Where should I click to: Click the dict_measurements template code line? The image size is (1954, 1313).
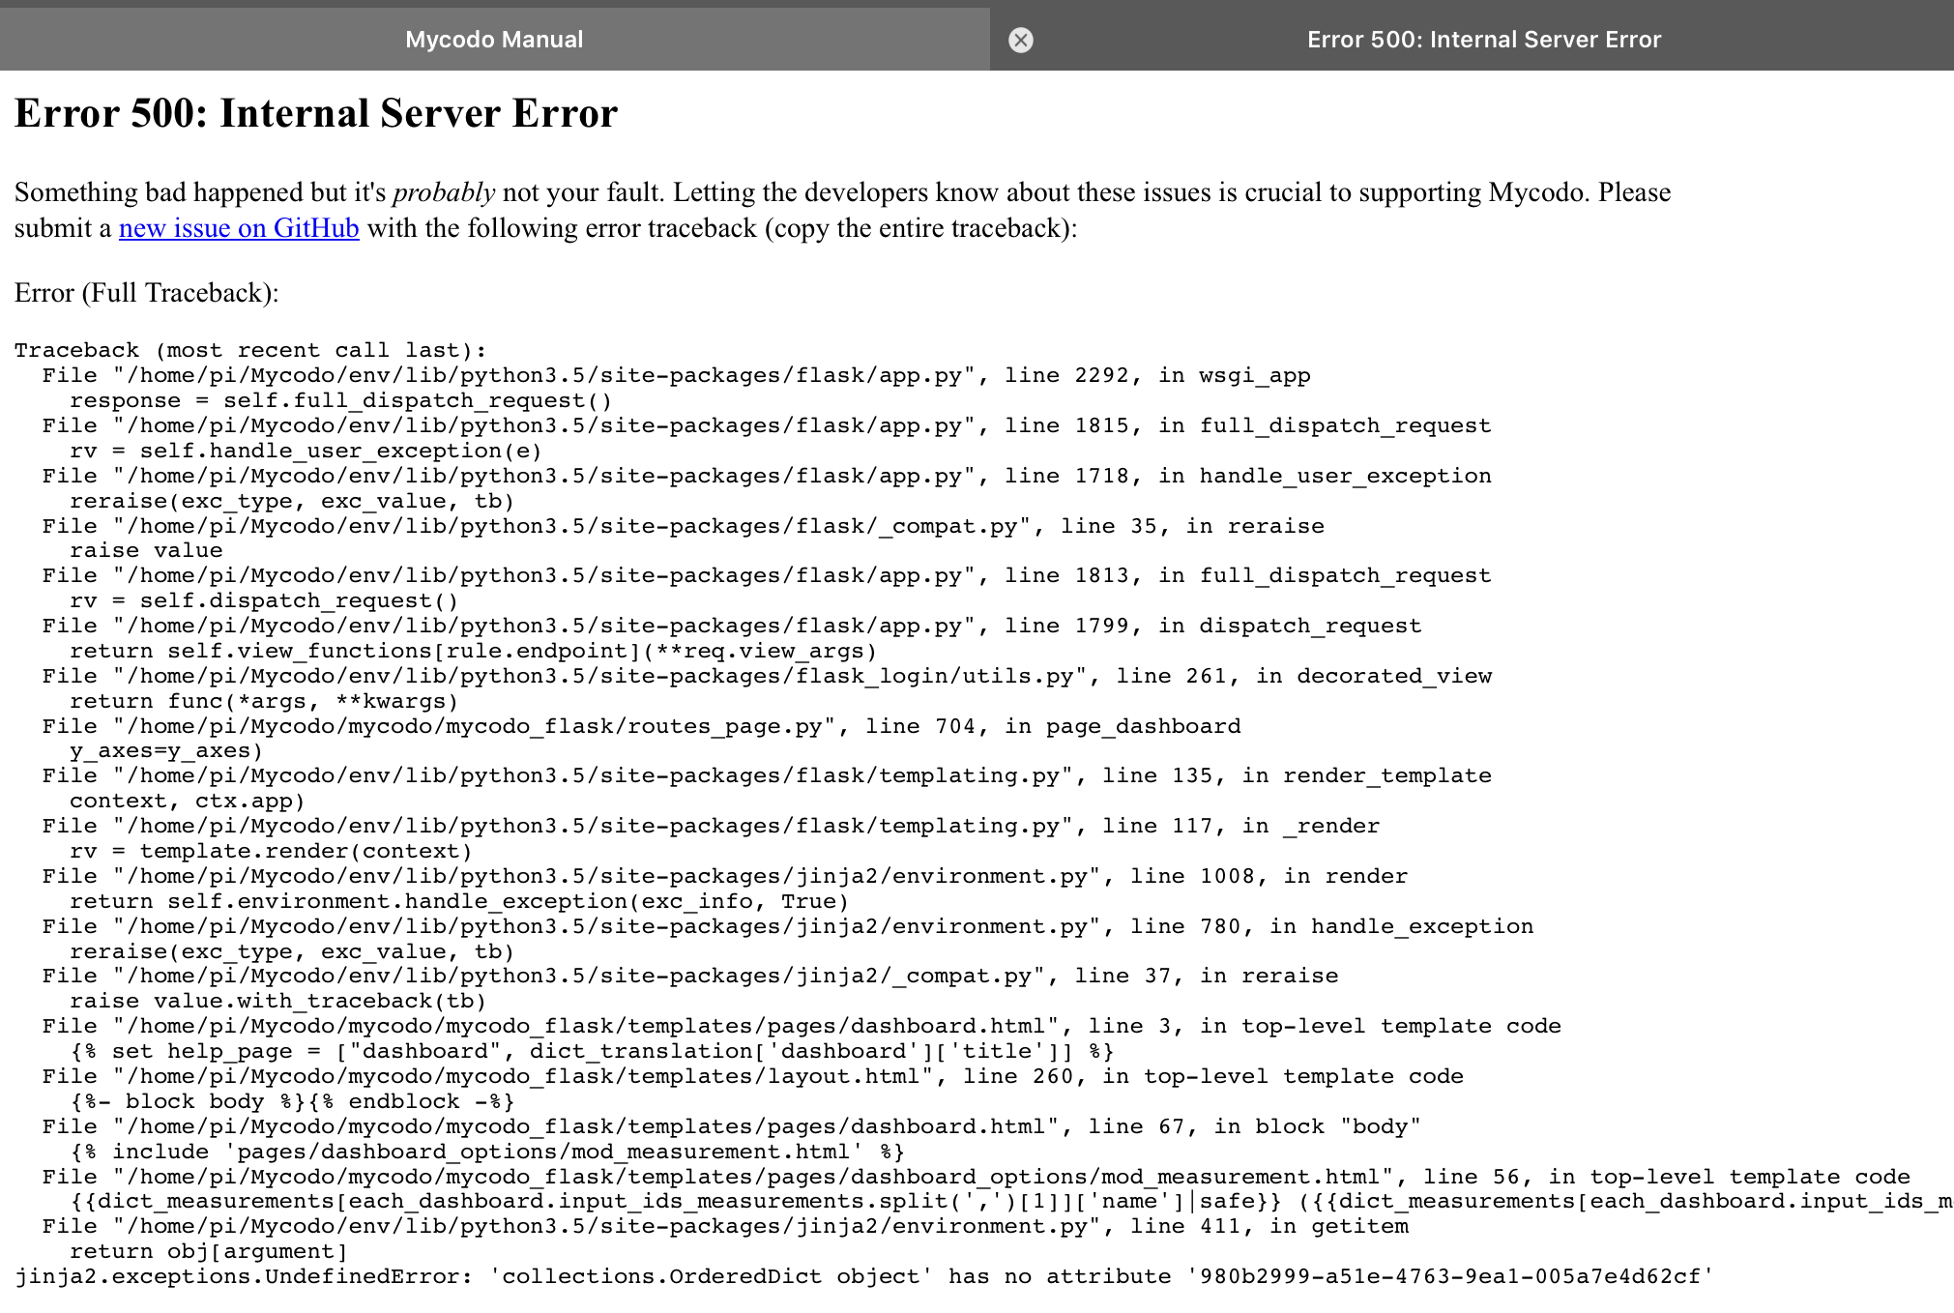(x=1011, y=1201)
